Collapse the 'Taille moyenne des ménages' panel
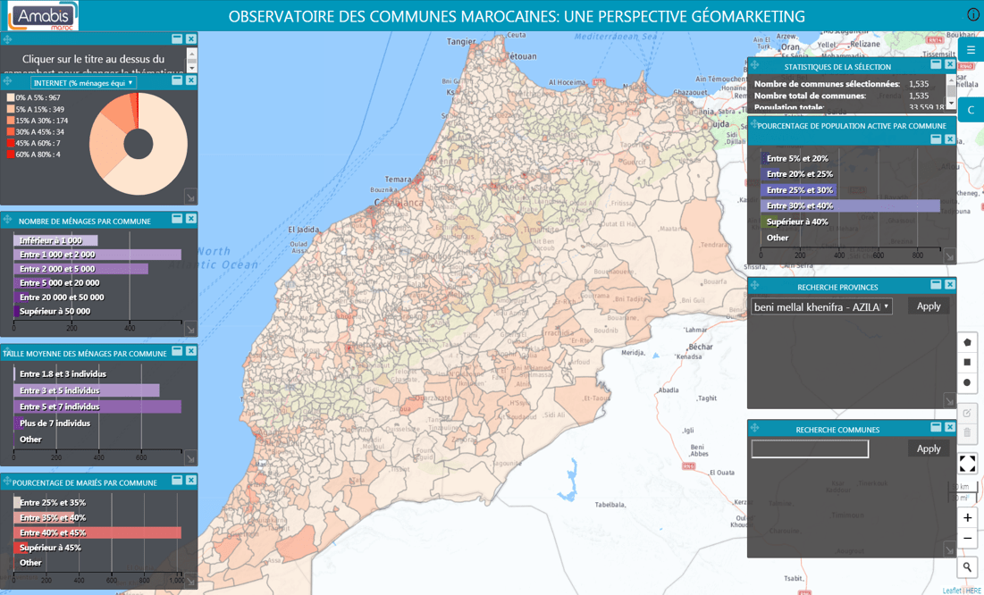 [x=175, y=352]
